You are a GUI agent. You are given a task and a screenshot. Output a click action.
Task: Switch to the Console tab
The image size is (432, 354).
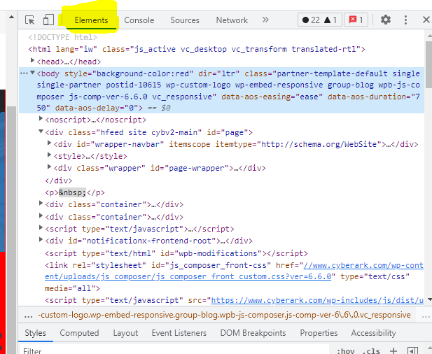click(139, 20)
